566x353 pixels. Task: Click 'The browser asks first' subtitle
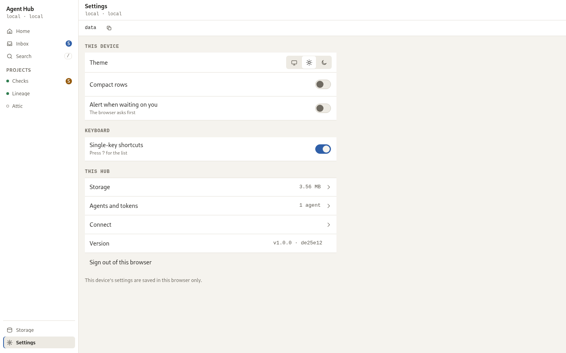pyautogui.click(x=112, y=113)
